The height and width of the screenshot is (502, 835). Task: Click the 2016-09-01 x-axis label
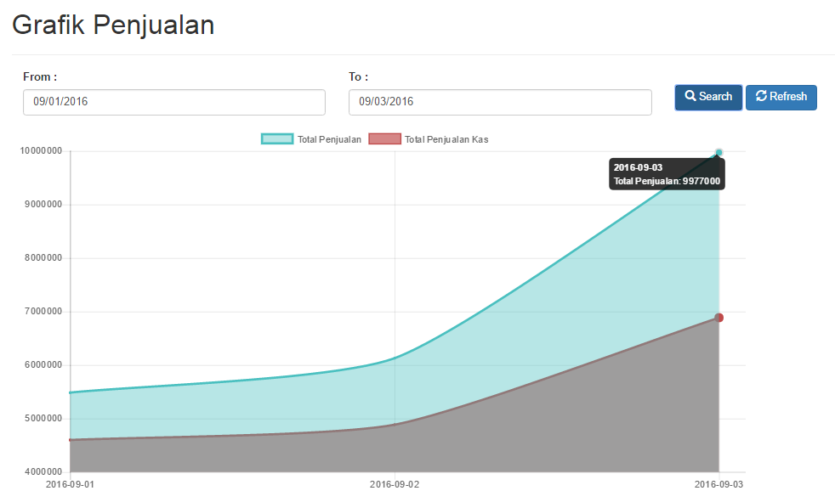70,484
